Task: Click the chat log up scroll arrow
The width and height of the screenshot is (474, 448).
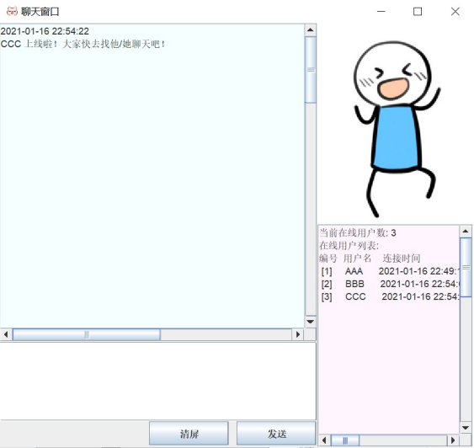Action: coord(310,30)
